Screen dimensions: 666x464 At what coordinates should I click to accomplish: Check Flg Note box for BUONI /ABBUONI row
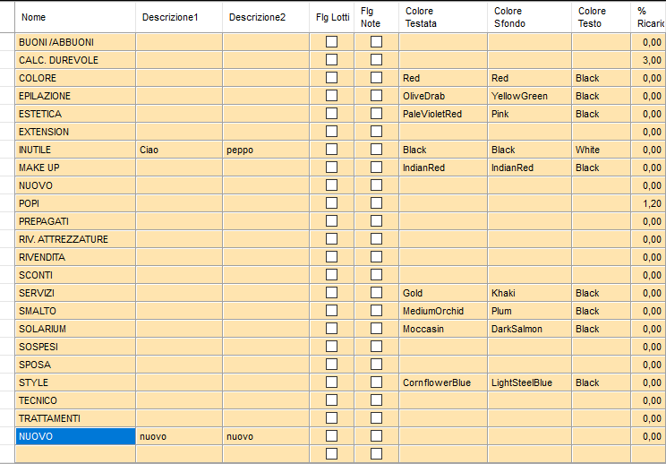(x=377, y=42)
